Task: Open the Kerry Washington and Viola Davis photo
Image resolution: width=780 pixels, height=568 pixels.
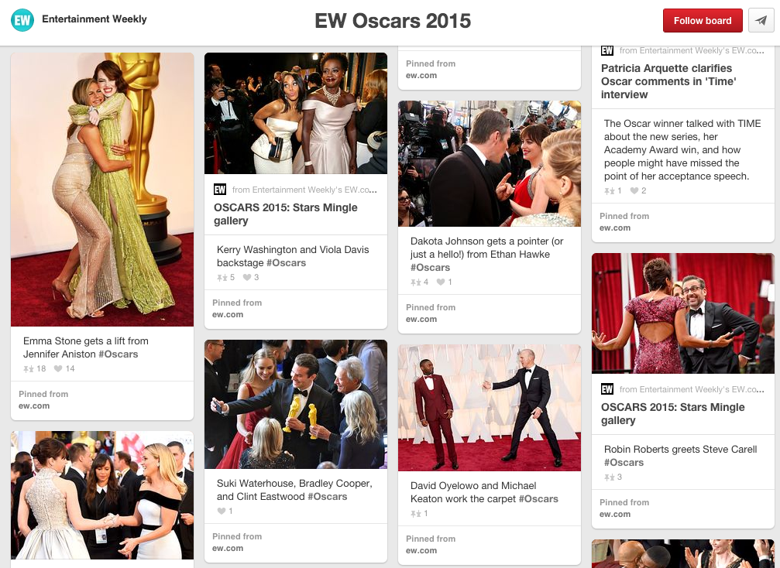Action: coord(295,113)
